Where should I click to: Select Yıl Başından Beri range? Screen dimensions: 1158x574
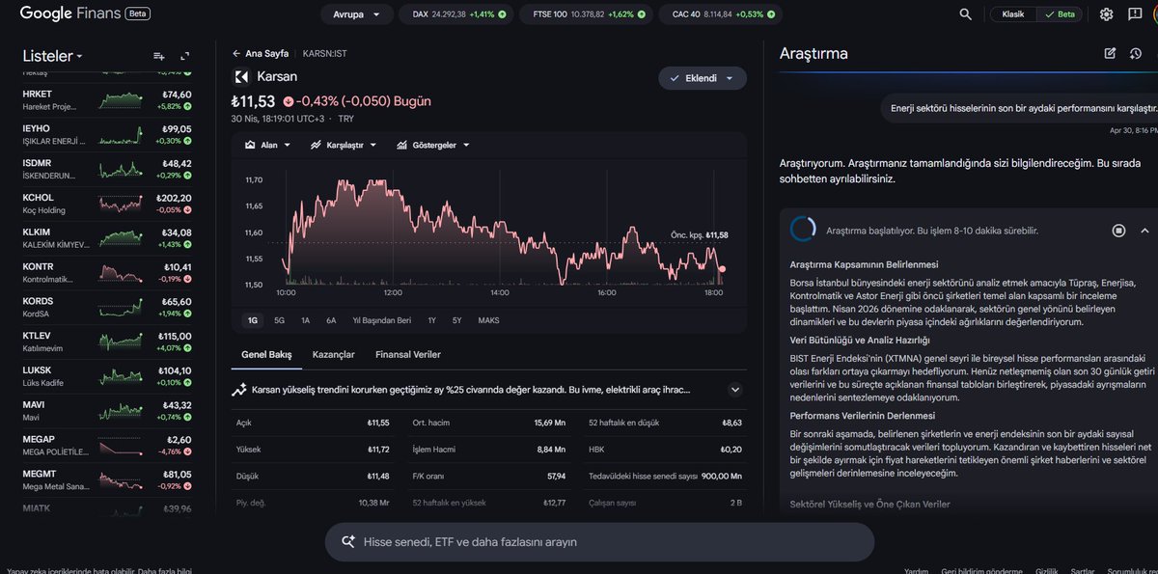pyautogui.click(x=382, y=320)
